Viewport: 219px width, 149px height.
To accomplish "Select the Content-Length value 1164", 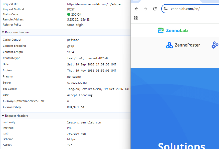I will 71,52.
